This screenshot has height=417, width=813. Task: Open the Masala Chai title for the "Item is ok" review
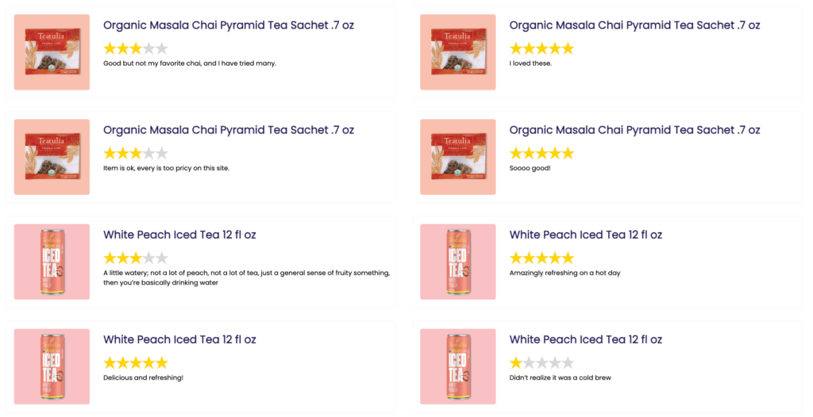pyautogui.click(x=229, y=130)
